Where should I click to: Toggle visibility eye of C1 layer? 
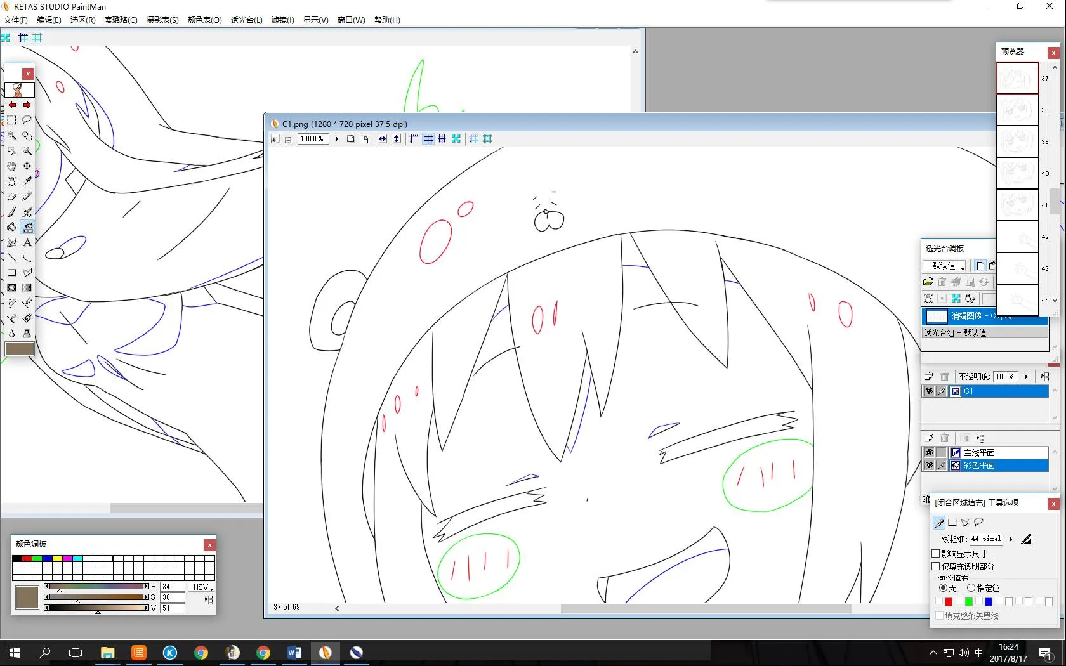(x=928, y=391)
